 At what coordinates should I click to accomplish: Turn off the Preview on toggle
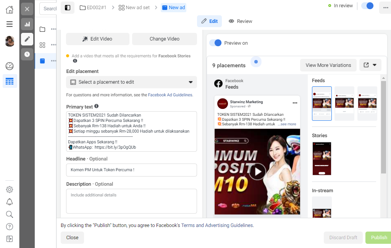point(215,43)
